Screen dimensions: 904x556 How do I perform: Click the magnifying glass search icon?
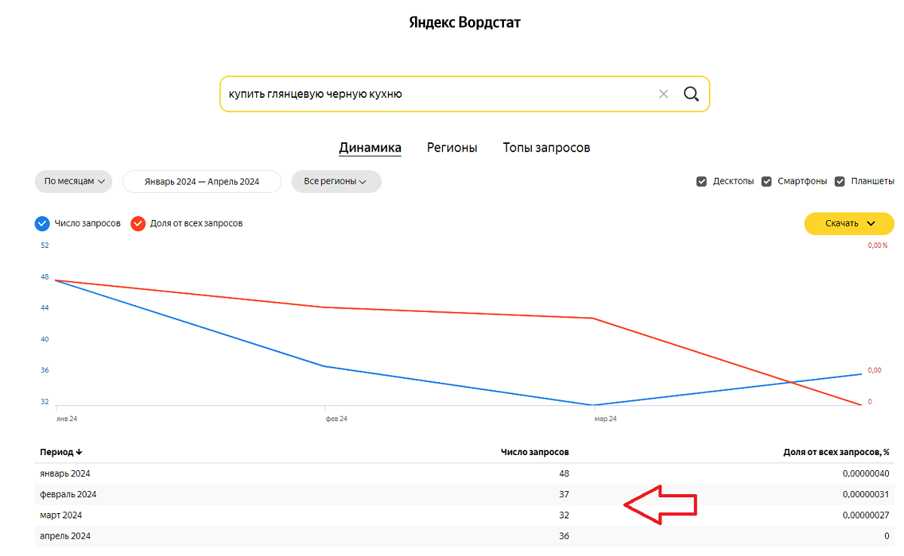(691, 94)
